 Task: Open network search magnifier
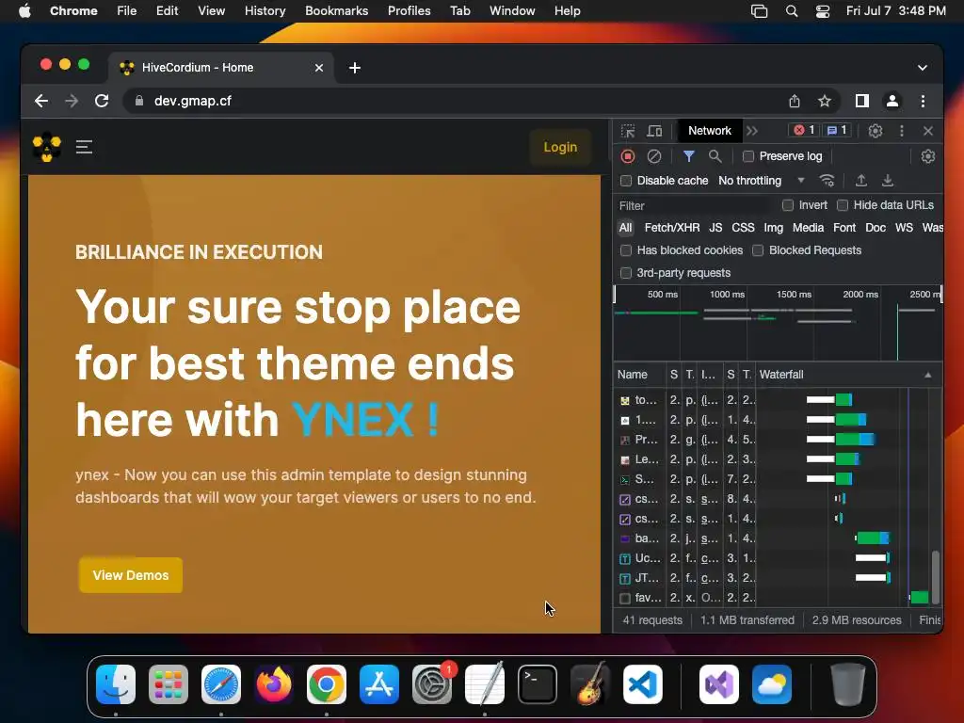(715, 156)
